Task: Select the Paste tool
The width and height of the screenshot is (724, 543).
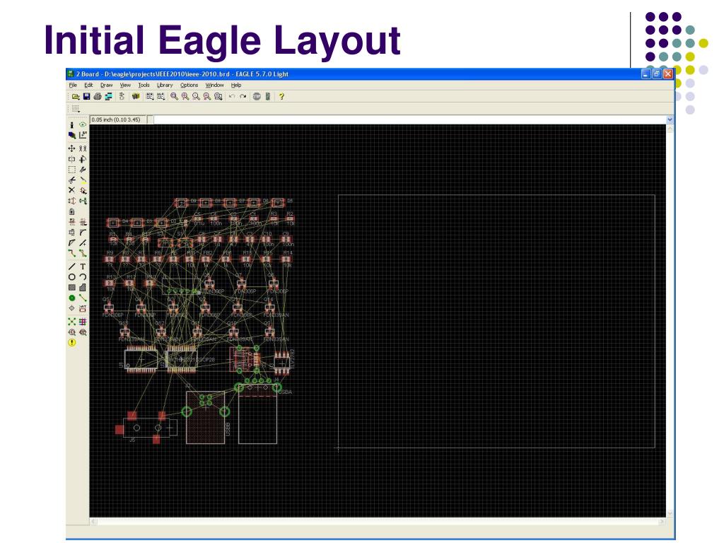Action: click(83, 180)
